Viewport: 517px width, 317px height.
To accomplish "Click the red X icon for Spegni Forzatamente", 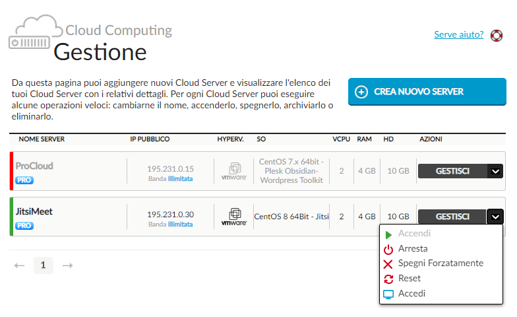I will click(388, 264).
